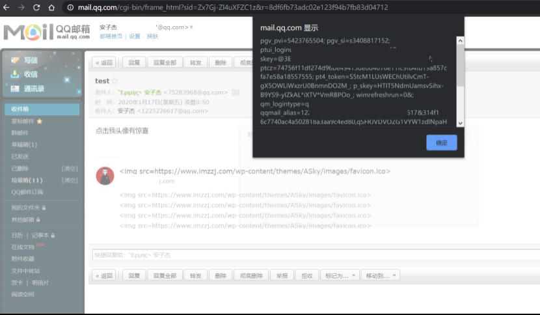Expand bottom 标记为... dropdown
540x315 pixels.
tap(340, 276)
